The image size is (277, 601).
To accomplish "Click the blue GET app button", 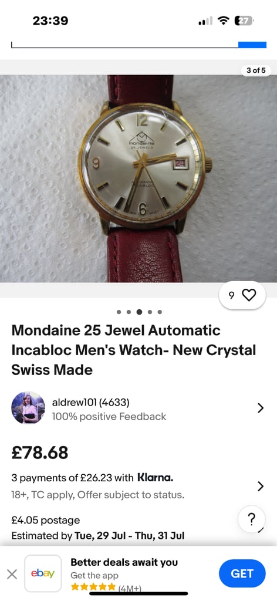I will [242, 573].
